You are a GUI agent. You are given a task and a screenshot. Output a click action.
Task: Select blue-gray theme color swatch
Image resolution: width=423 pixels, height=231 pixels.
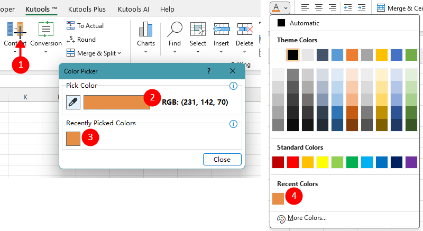[x=323, y=55]
